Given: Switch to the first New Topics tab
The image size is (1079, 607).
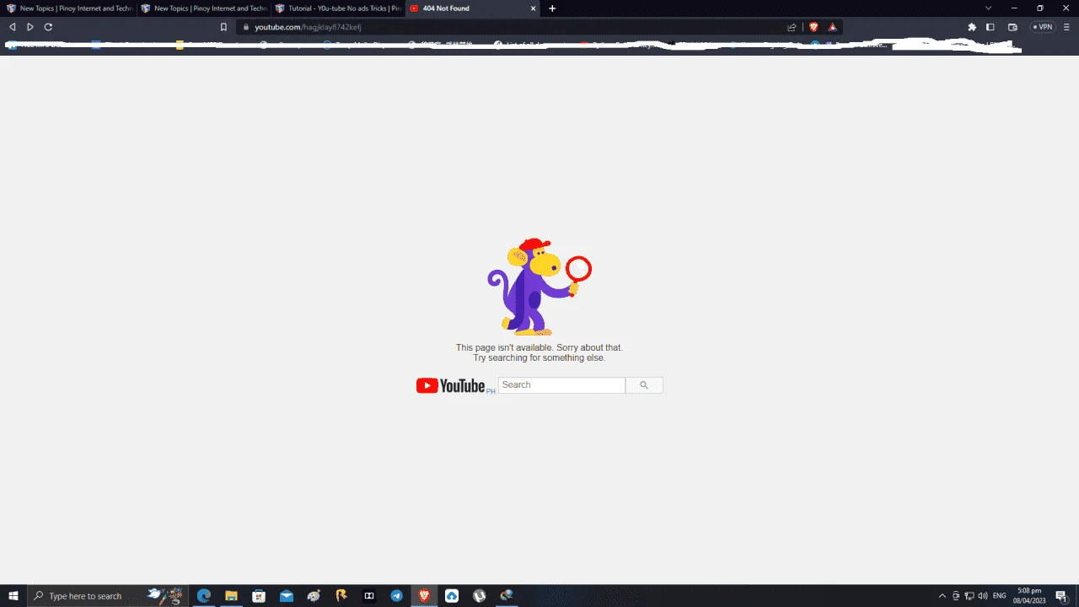Looking at the screenshot, I should pyautogui.click(x=68, y=8).
